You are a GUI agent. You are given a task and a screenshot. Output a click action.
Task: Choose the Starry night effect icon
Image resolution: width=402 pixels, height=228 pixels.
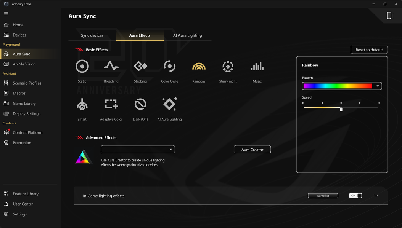(x=228, y=66)
